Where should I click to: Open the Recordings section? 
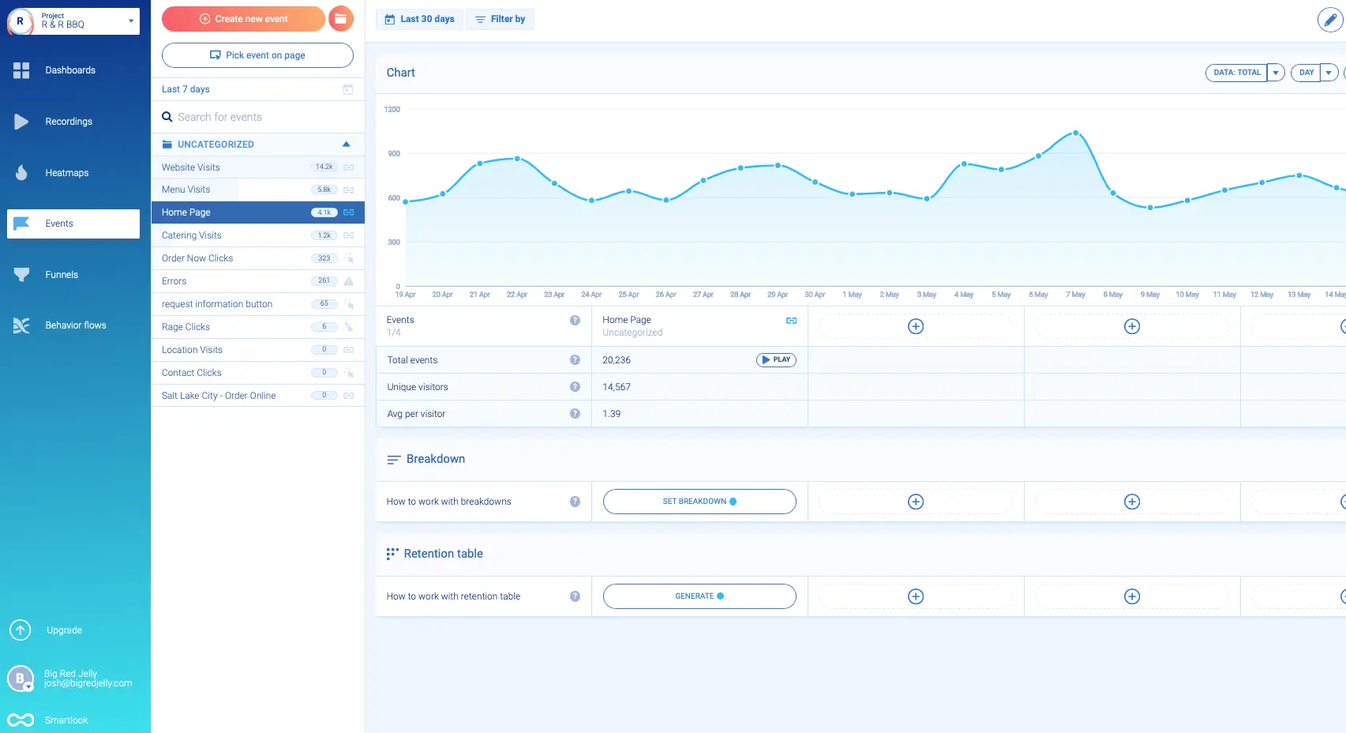[x=68, y=121]
